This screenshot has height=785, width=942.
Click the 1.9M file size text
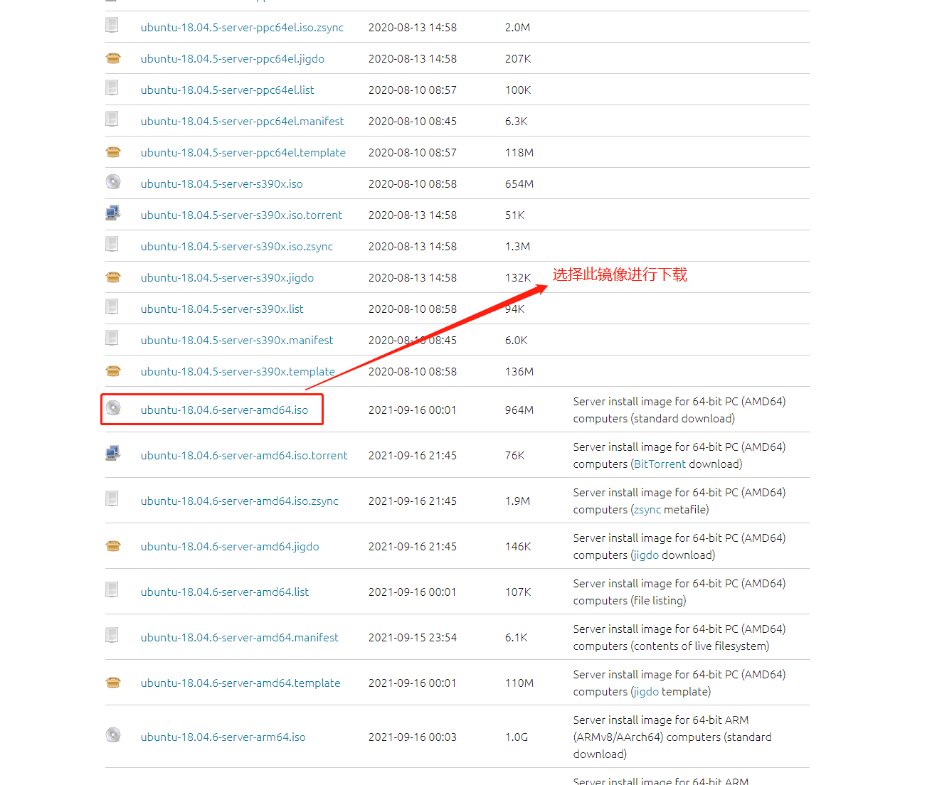coord(517,501)
